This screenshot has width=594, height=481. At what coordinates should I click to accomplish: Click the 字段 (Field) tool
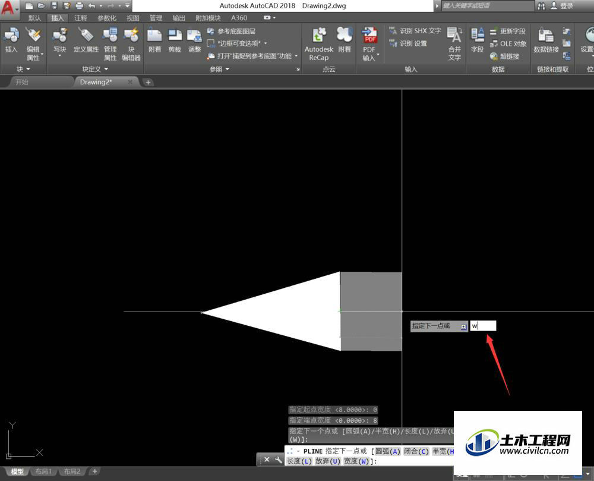click(477, 40)
